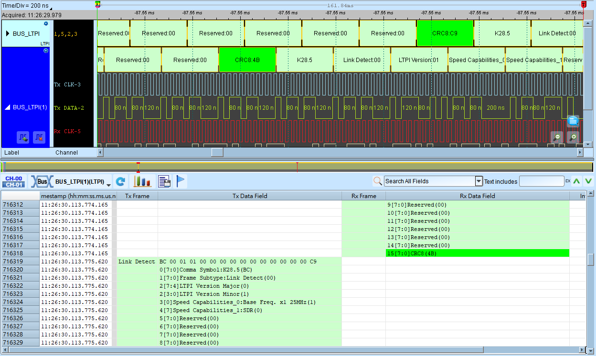Screen dimensions: 596x356
Task: Click the table vertical scrollbar thumb
Action: [x=591, y=259]
